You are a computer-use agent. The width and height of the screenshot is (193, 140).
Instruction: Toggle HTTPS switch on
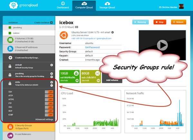click(49, 100)
